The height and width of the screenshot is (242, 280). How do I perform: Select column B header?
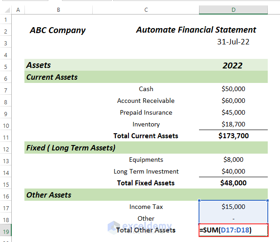coord(59,10)
